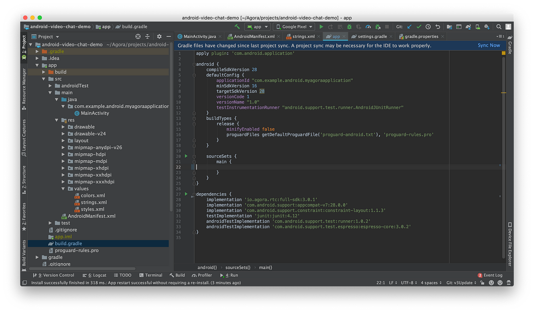The height and width of the screenshot is (313, 534).
Task: Open the Version Control tool window
Action: pos(54,275)
